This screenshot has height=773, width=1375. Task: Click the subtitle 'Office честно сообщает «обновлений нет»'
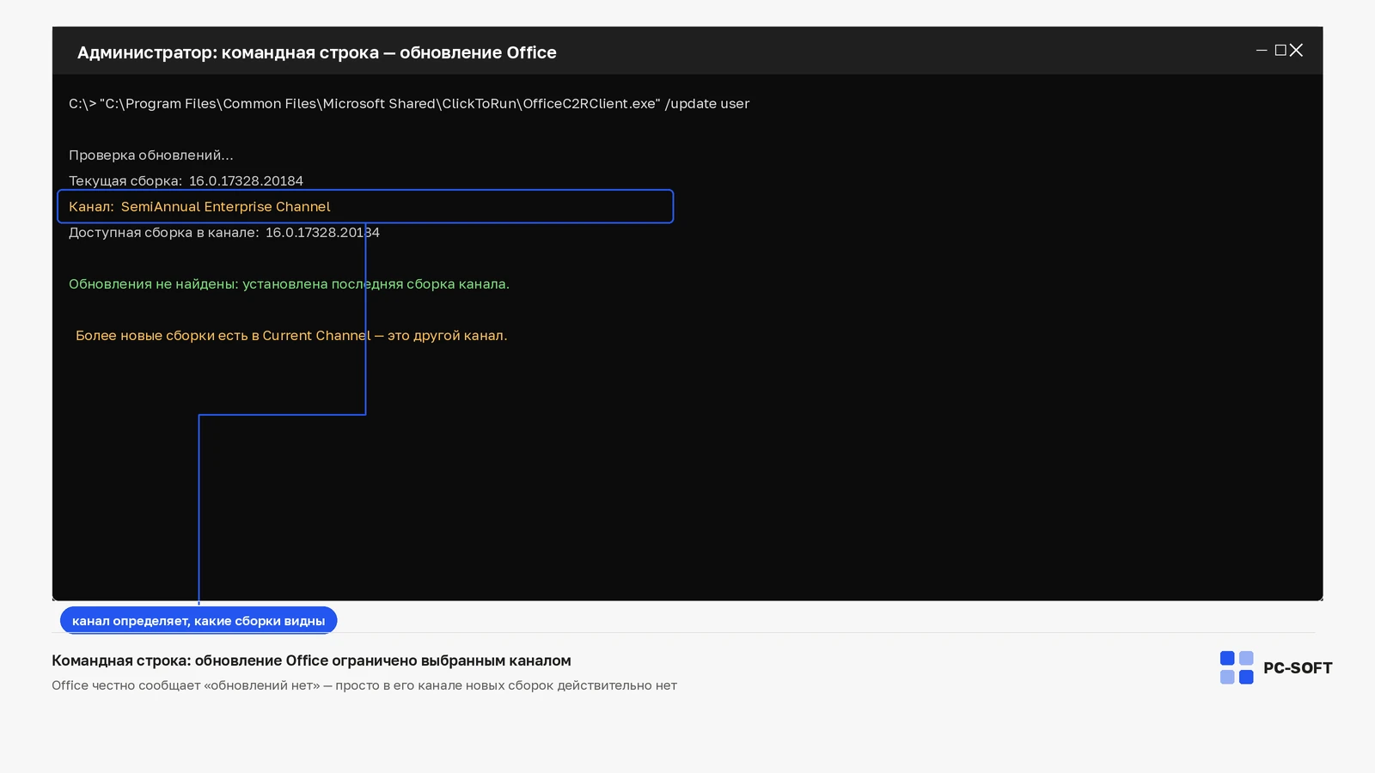tap(364, 685)
